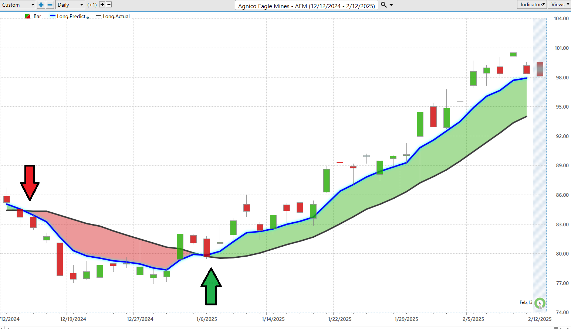Click the blue Long.Predict legend color swatch
The width and height of the screenshot is (571, 329).
tap(53, 16)
